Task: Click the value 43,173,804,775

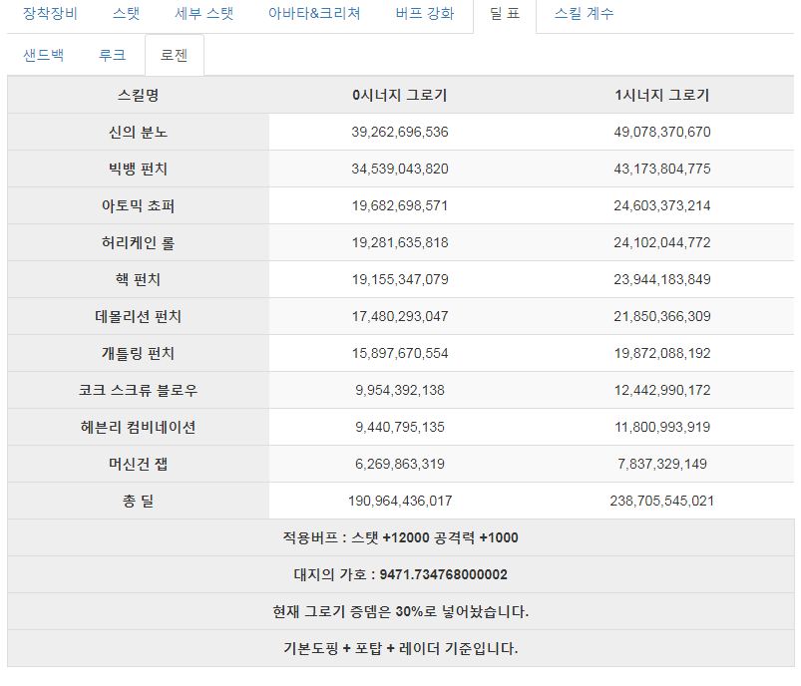Action: coord(662,169)
